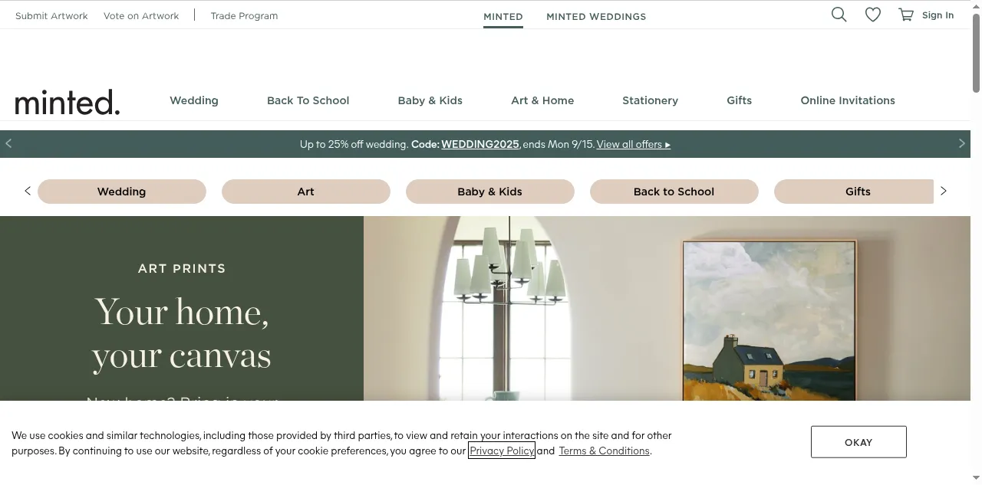Open the shopping cart icon
The height and width of the screenshot is (485, 982).
[906, 15]
